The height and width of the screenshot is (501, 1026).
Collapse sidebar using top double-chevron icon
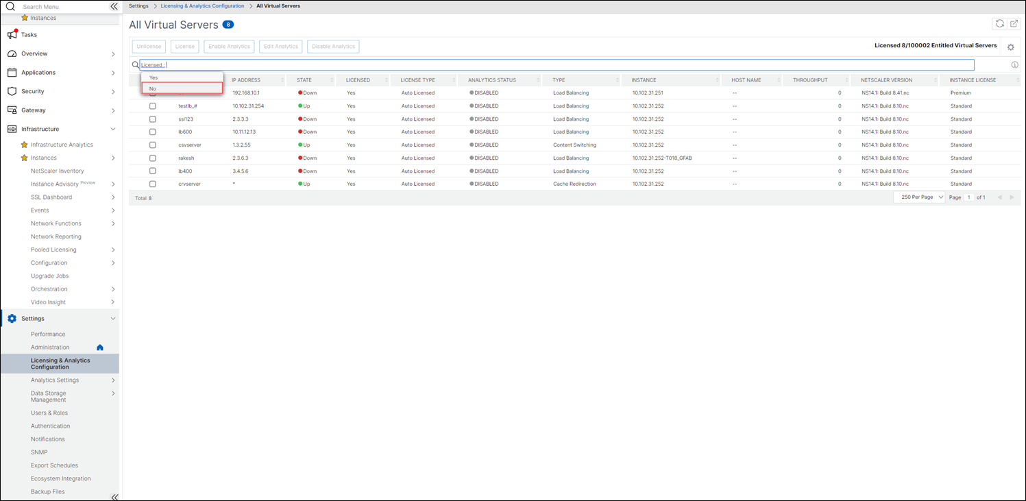tap(114, 6)
